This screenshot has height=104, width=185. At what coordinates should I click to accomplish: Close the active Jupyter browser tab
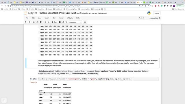coord(141,2)
